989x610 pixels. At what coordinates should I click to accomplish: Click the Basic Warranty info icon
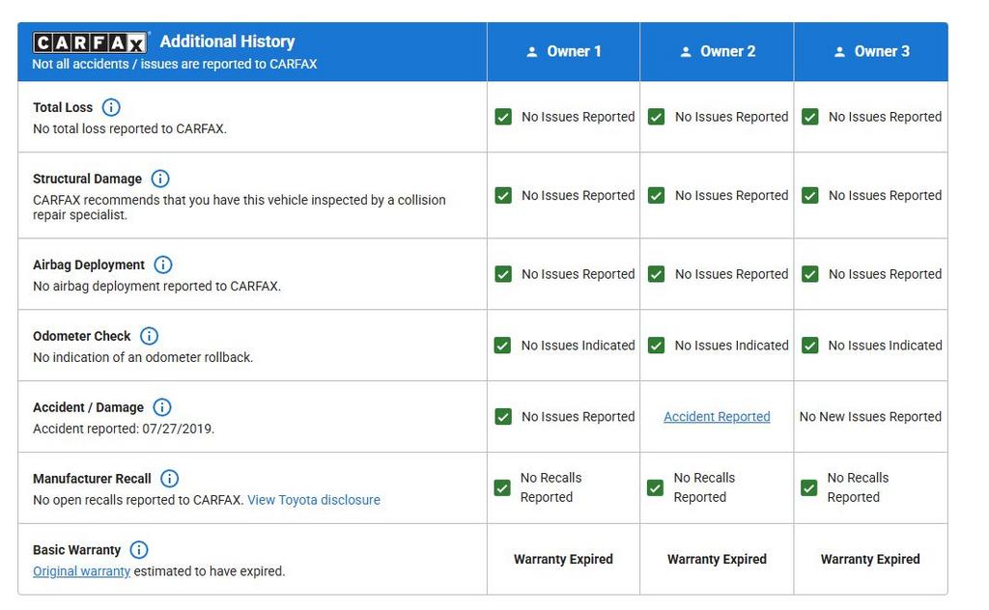tap(139, 550)
